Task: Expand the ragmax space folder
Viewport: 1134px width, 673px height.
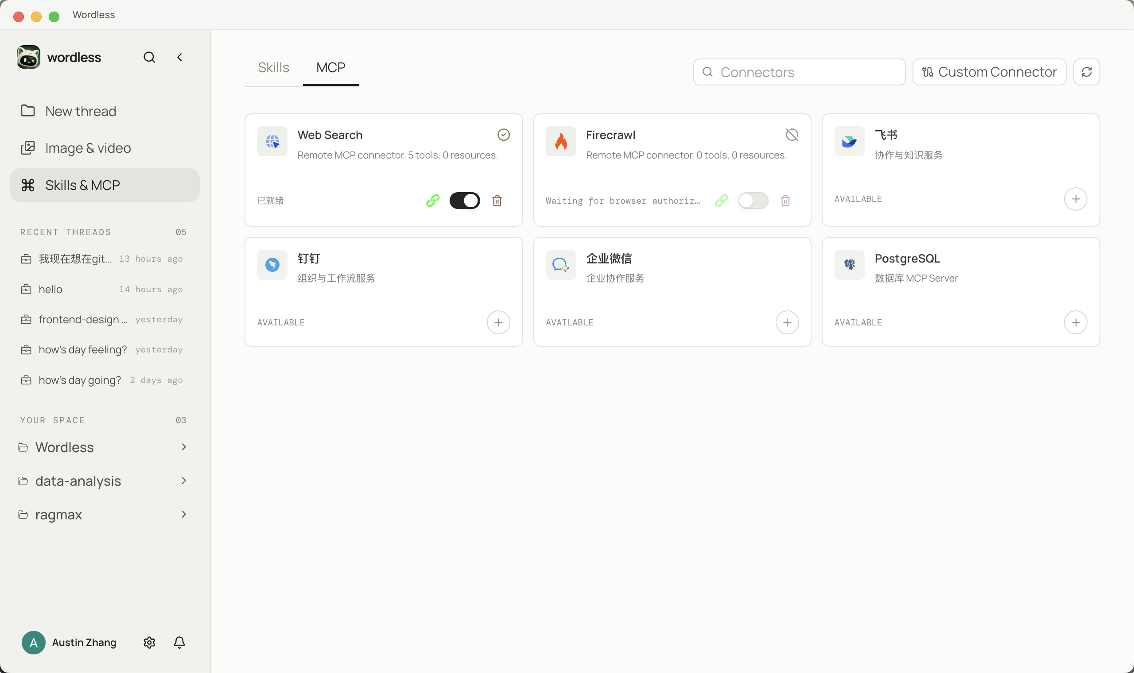Action: 103,515
